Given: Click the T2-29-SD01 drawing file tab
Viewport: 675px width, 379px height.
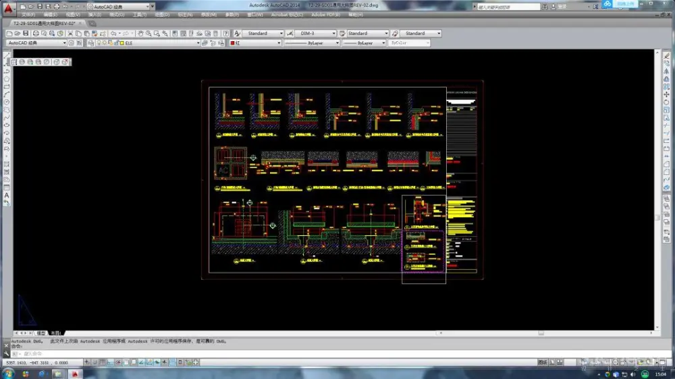Looking at the screenshot, I should tap(42, 23).
